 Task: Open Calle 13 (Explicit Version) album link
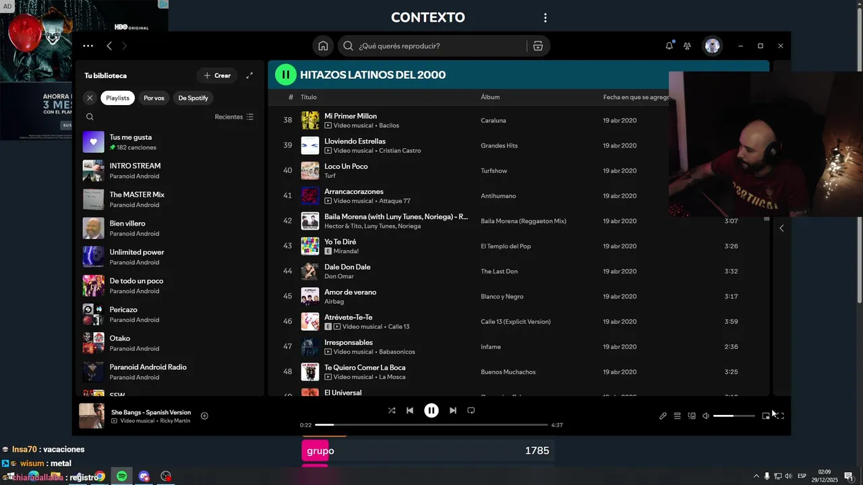[516, 321]
